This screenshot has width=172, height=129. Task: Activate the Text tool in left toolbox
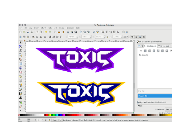coord(20,98)
